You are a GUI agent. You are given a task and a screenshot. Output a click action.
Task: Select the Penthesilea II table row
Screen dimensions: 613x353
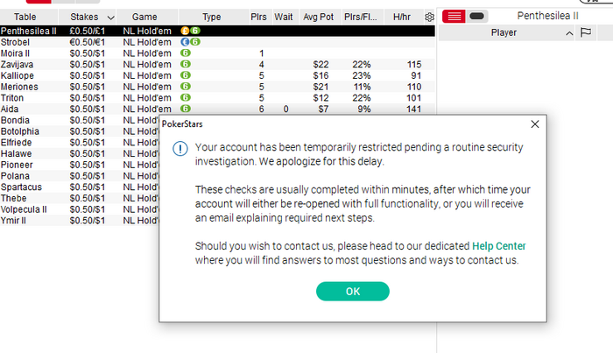[x=217, y=31]
